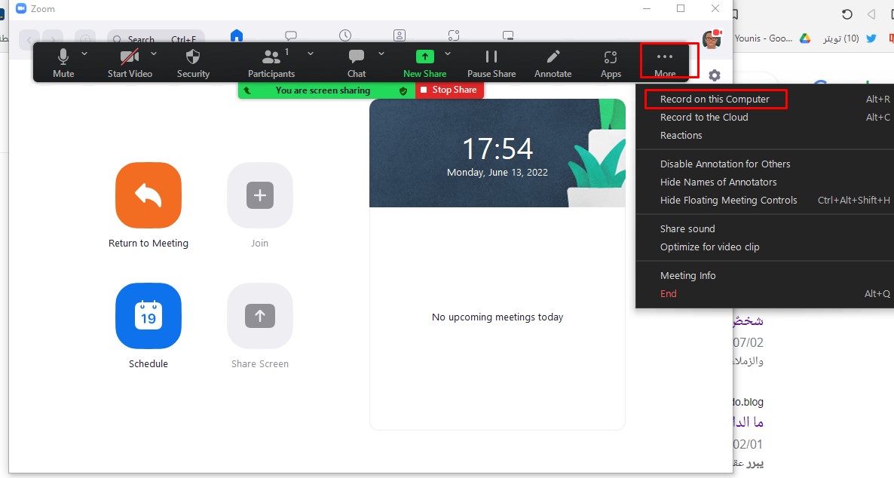
Task: Click End in the More menu
Action: click(x=669, y=294)
